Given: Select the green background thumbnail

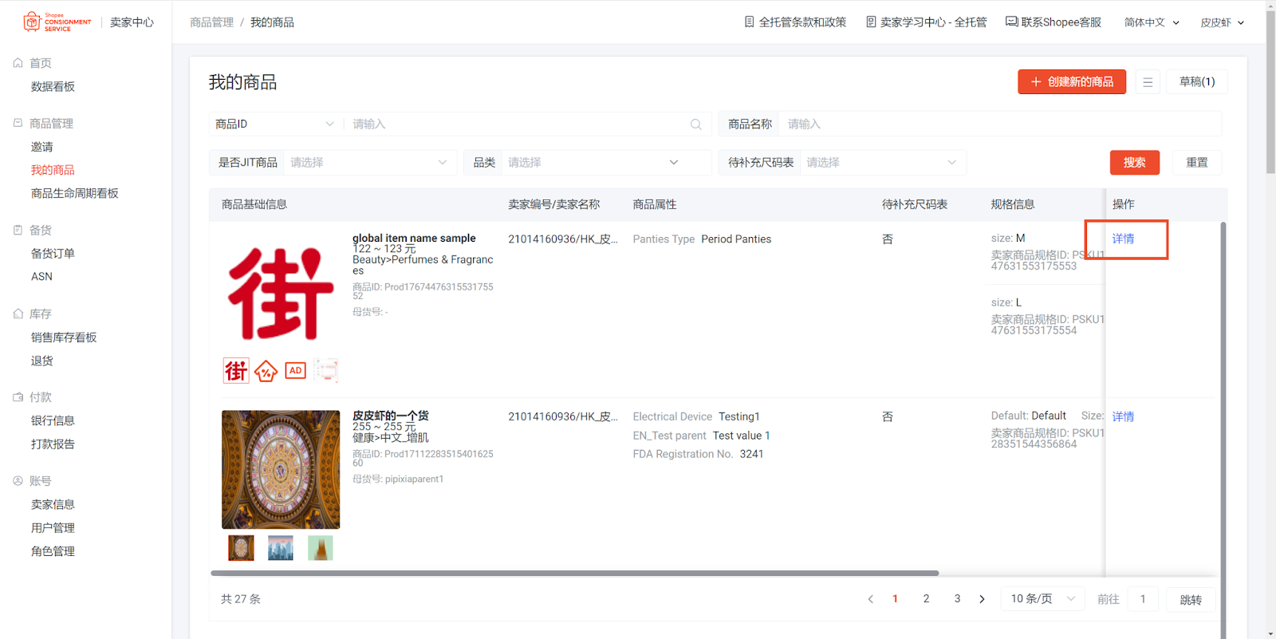Looking at the screenshot, I should pos(321,548).
